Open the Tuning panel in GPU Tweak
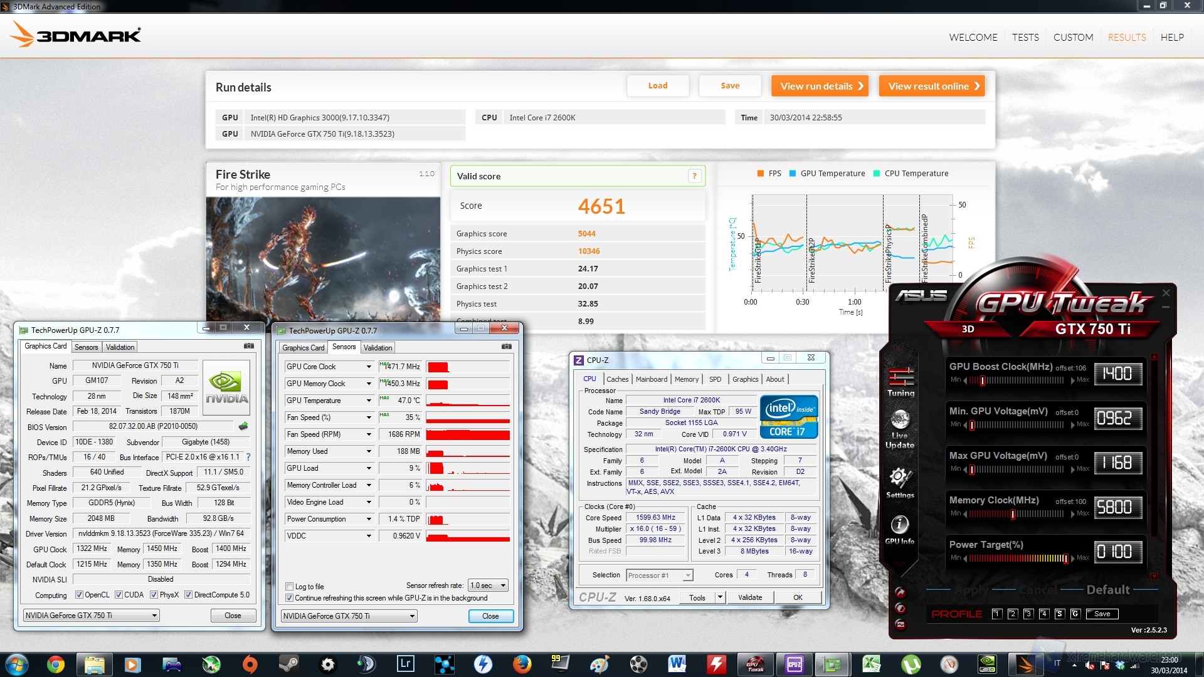 click(x=900, y=382)
